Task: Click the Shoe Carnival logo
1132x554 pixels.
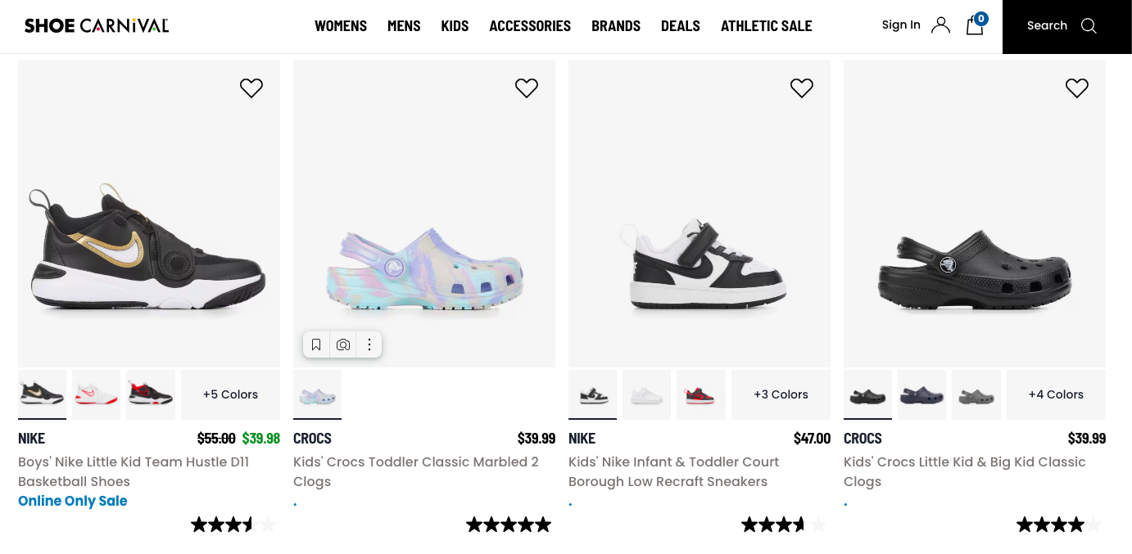Action: [97, 25]
